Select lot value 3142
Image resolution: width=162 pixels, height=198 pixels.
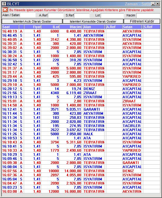pyautogui.click(x=55, y=39)
